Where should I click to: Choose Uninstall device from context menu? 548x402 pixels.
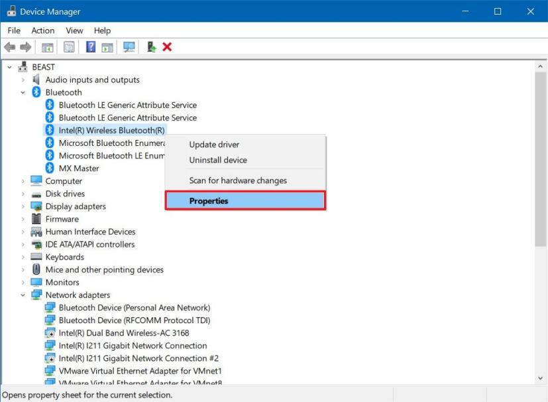pos(245,160)
